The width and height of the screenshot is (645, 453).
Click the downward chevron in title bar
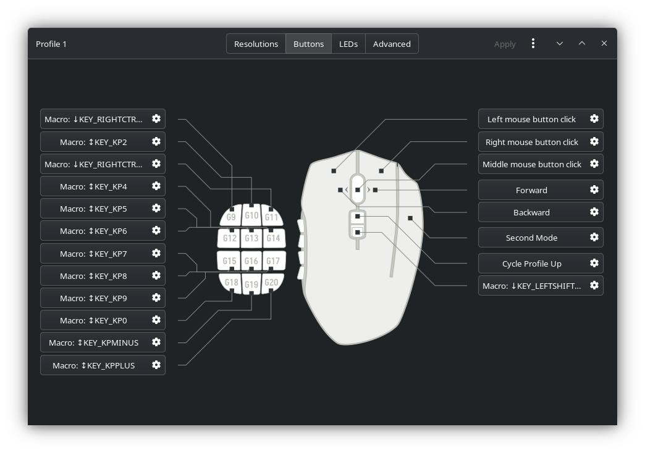point(560,44)
